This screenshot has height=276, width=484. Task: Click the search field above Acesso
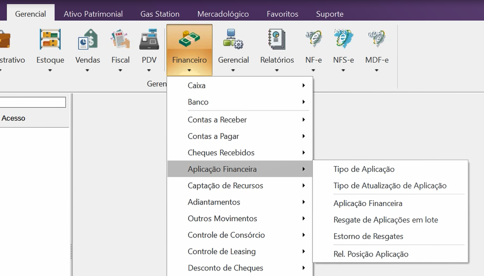click(33, 102)
